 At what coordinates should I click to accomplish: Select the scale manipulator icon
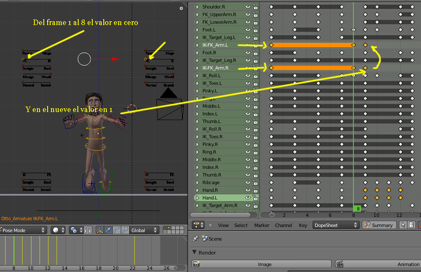click(x=125, y=230)
